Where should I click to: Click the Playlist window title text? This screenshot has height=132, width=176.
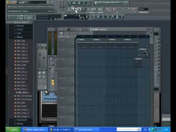[x=99, y=29]
